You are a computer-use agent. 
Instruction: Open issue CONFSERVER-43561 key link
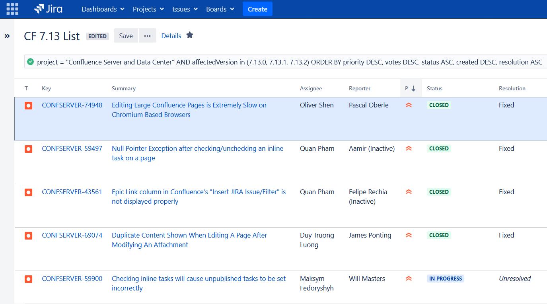72,192
